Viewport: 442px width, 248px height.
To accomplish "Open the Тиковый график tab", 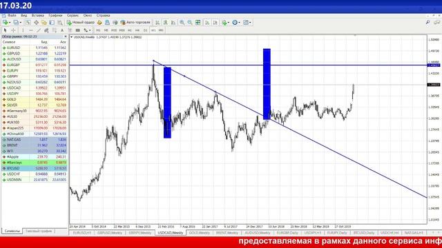I will pos(39,231).
